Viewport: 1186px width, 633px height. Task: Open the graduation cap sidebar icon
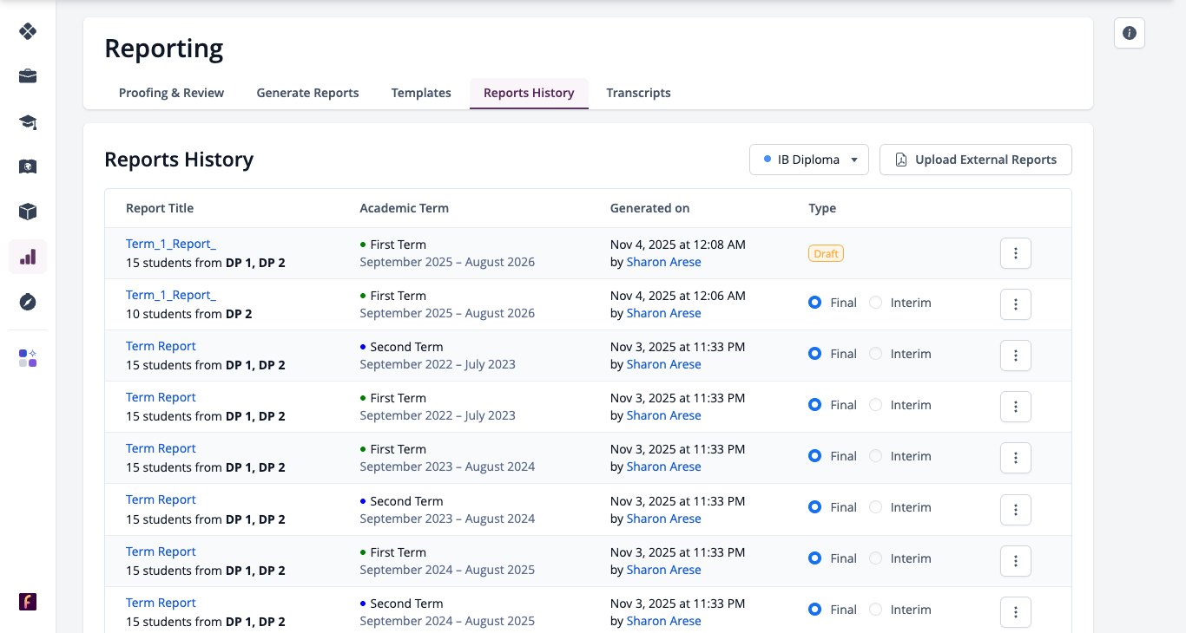coord(28,121)
